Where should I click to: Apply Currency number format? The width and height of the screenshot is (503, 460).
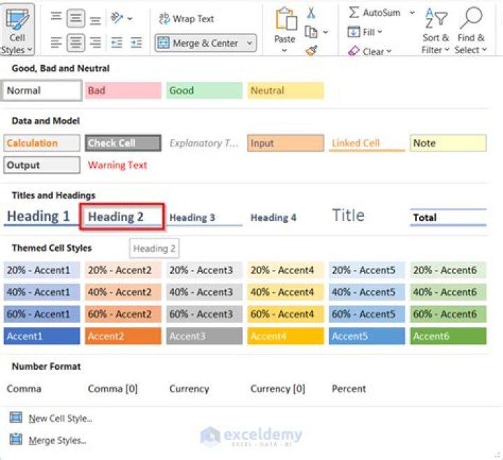[x=189, y=389]
